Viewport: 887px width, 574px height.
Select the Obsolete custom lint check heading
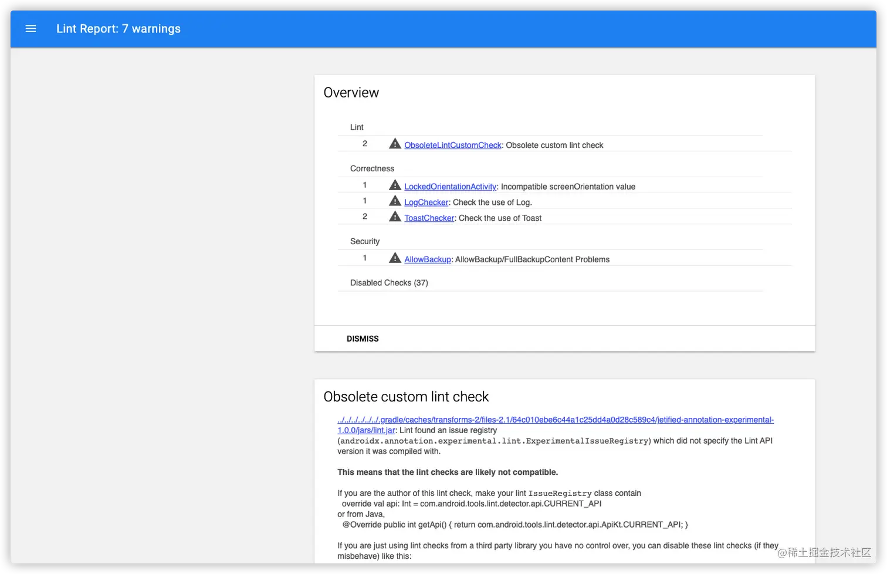pos(407,397)
